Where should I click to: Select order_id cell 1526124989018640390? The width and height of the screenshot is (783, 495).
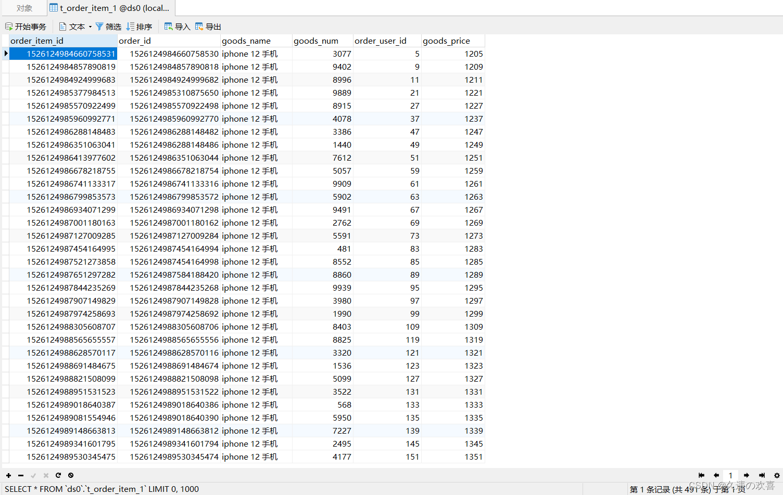(x=169, y=418)
